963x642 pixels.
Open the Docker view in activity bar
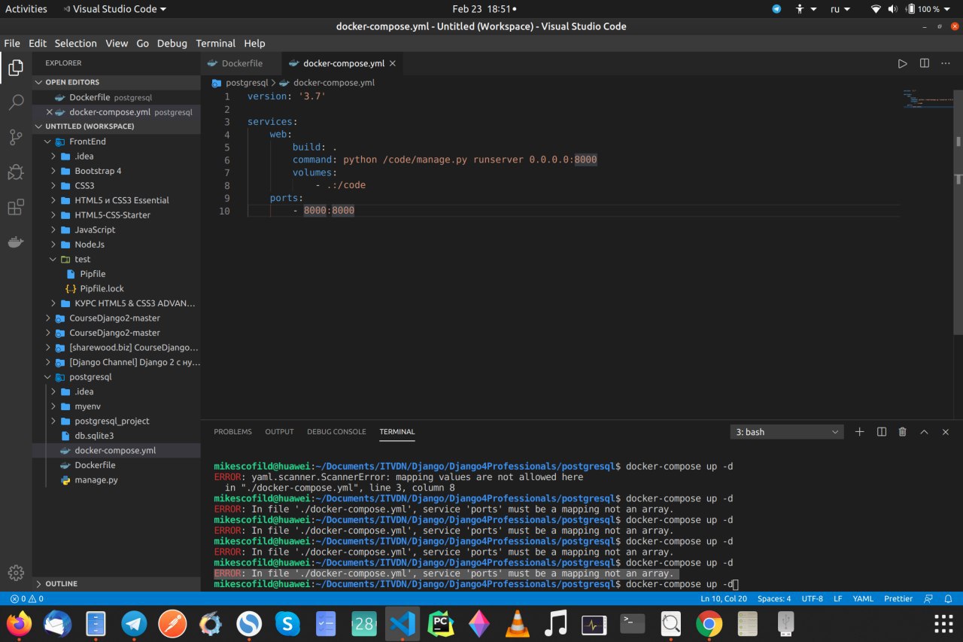point(16,242)
